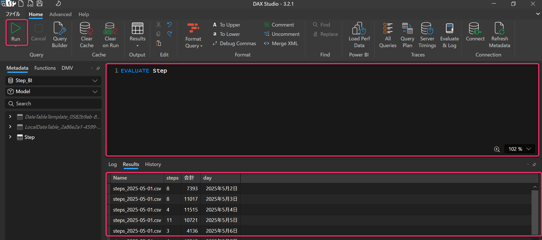Open the Step_BI database dropdown

click(x=53, y=80)
